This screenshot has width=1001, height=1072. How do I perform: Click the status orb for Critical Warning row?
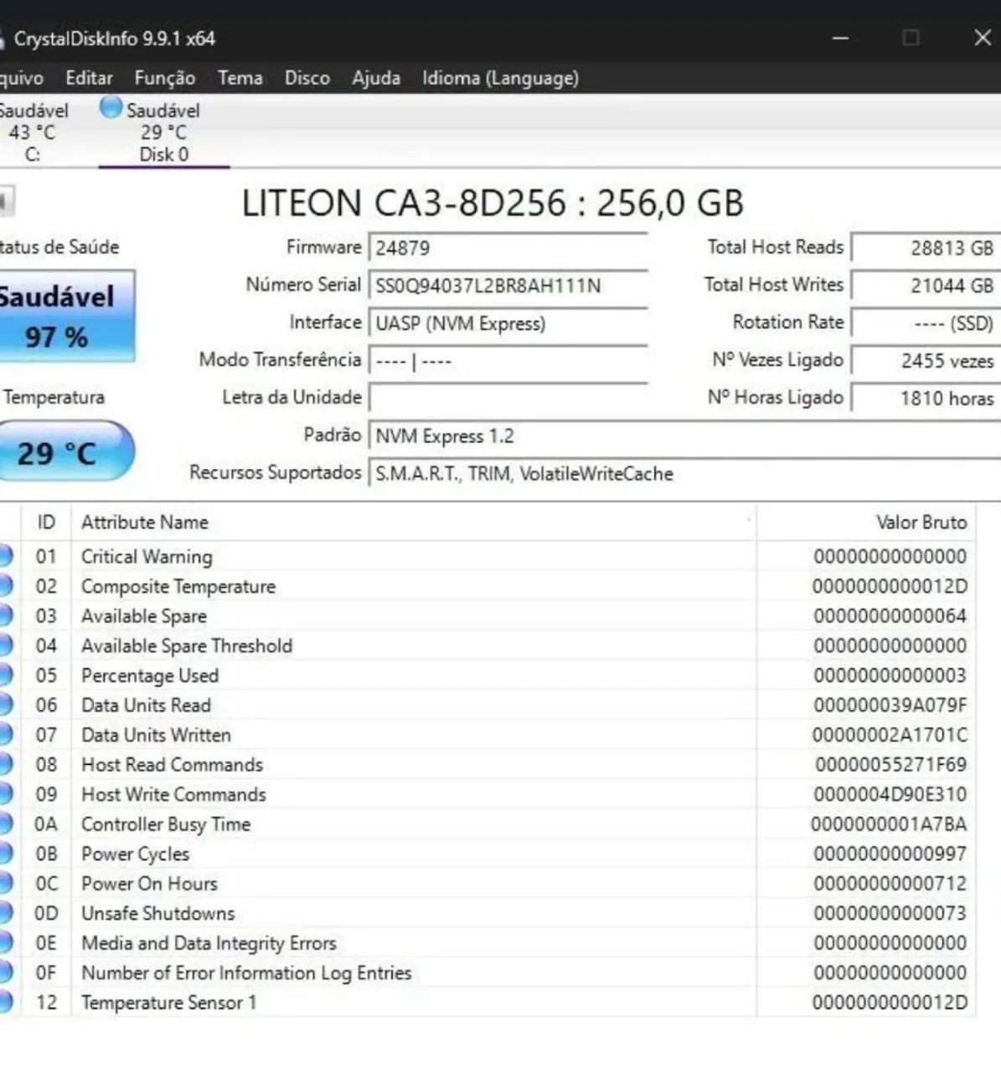pos(5,556)
